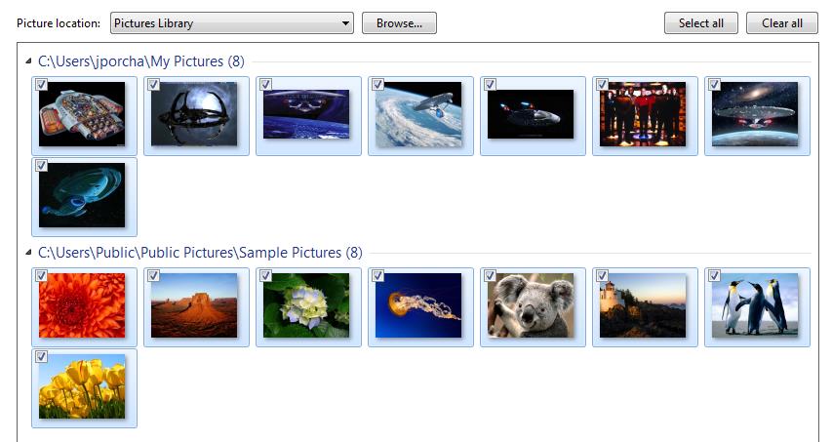The height and width of the screenshot is (442, 832).
Task: Uncheck the cutaway starship checkbox
Action: pos(41,84)
